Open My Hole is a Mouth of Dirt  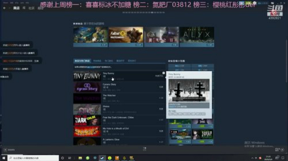119,132
